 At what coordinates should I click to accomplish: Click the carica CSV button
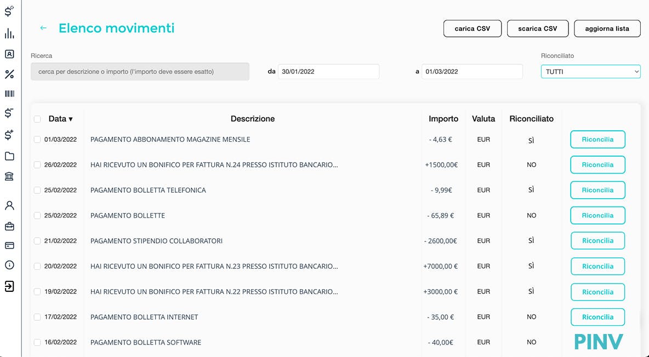coord(472,28)
